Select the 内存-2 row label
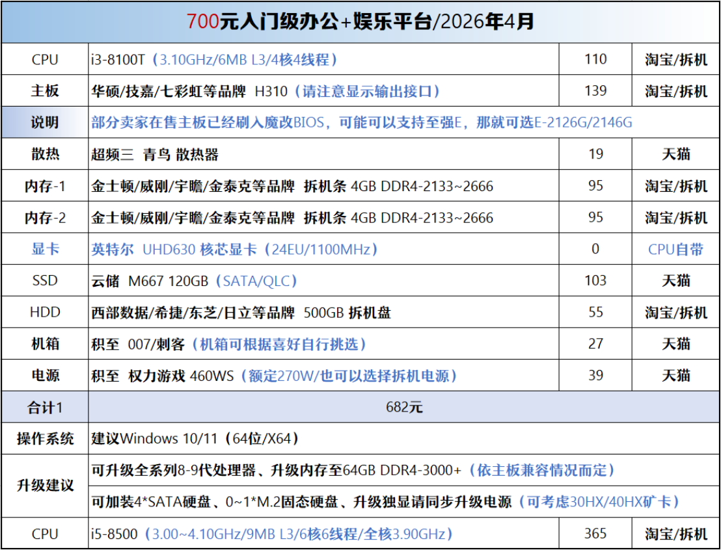Viewport: 721px width, 550px height. tap(45, 217)
